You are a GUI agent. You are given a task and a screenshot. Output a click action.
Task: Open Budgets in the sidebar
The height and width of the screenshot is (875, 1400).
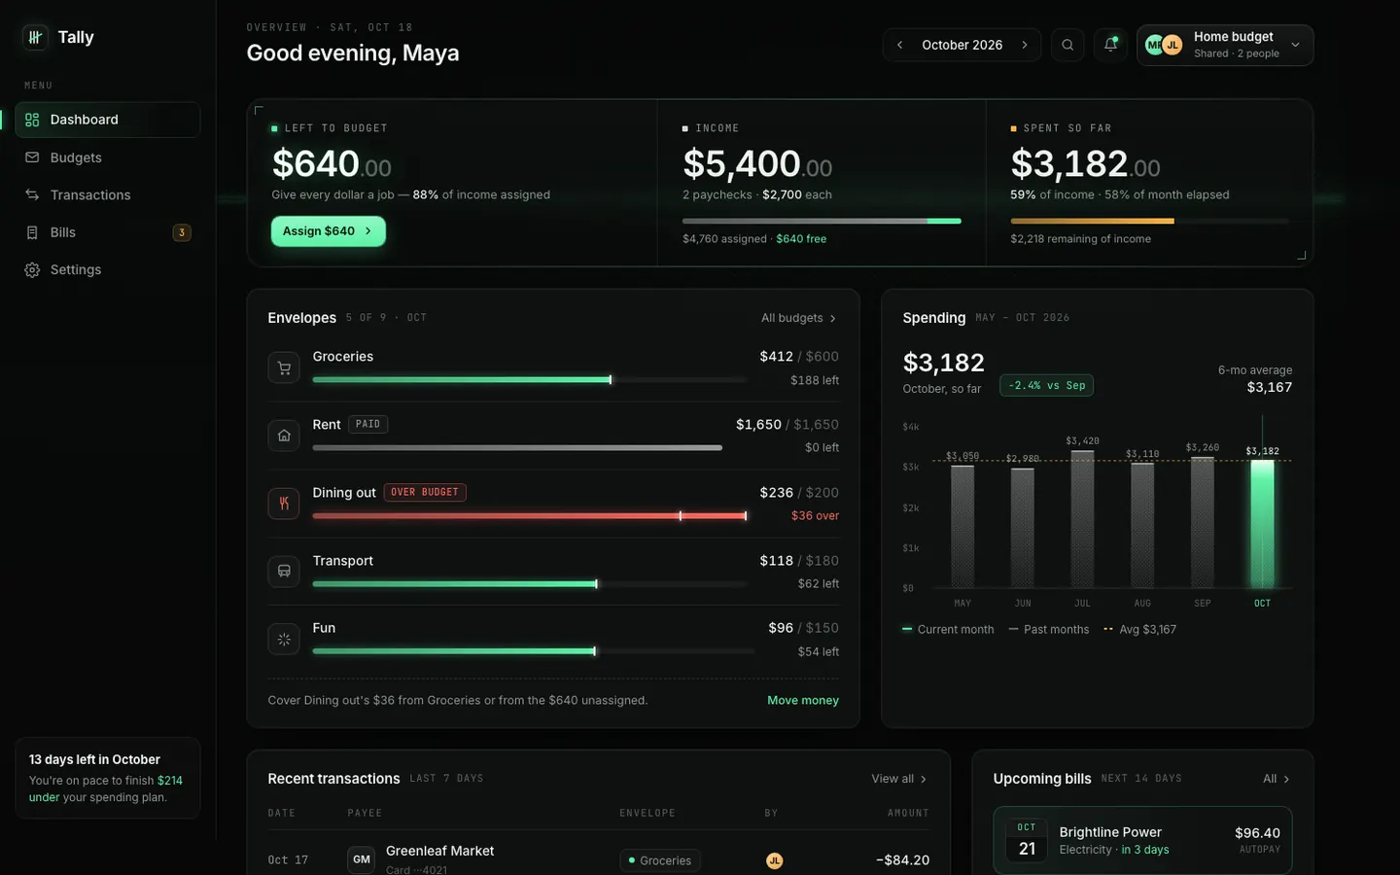(108, 157)
